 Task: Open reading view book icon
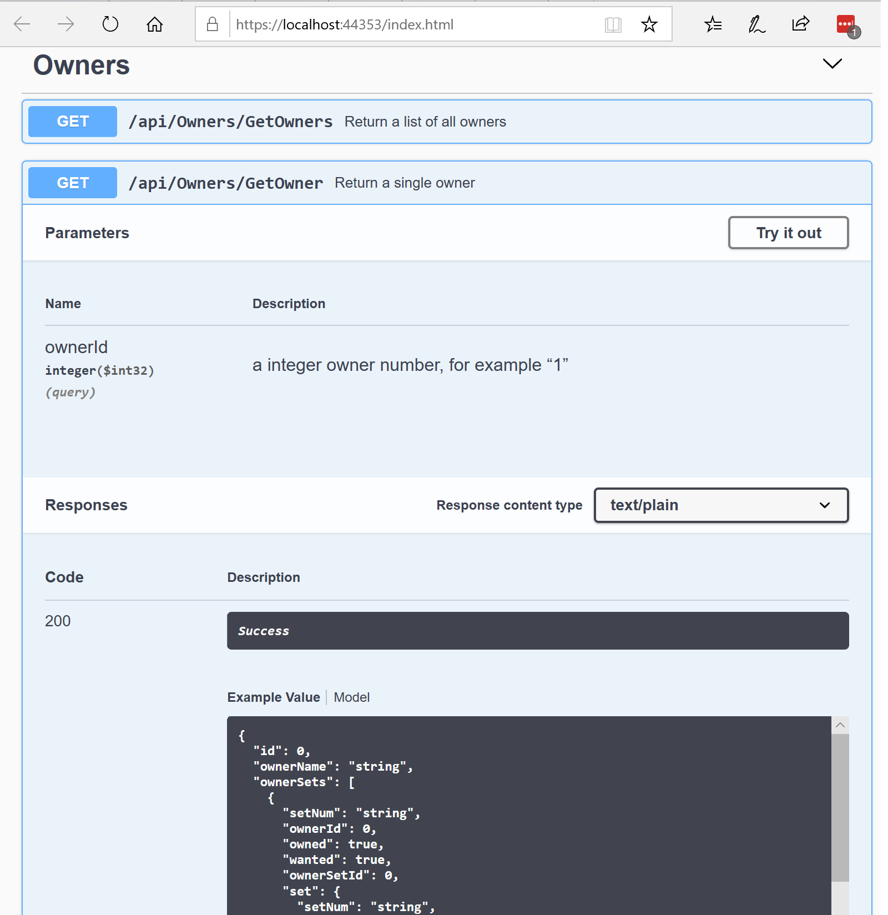click(x=613, y=24)
